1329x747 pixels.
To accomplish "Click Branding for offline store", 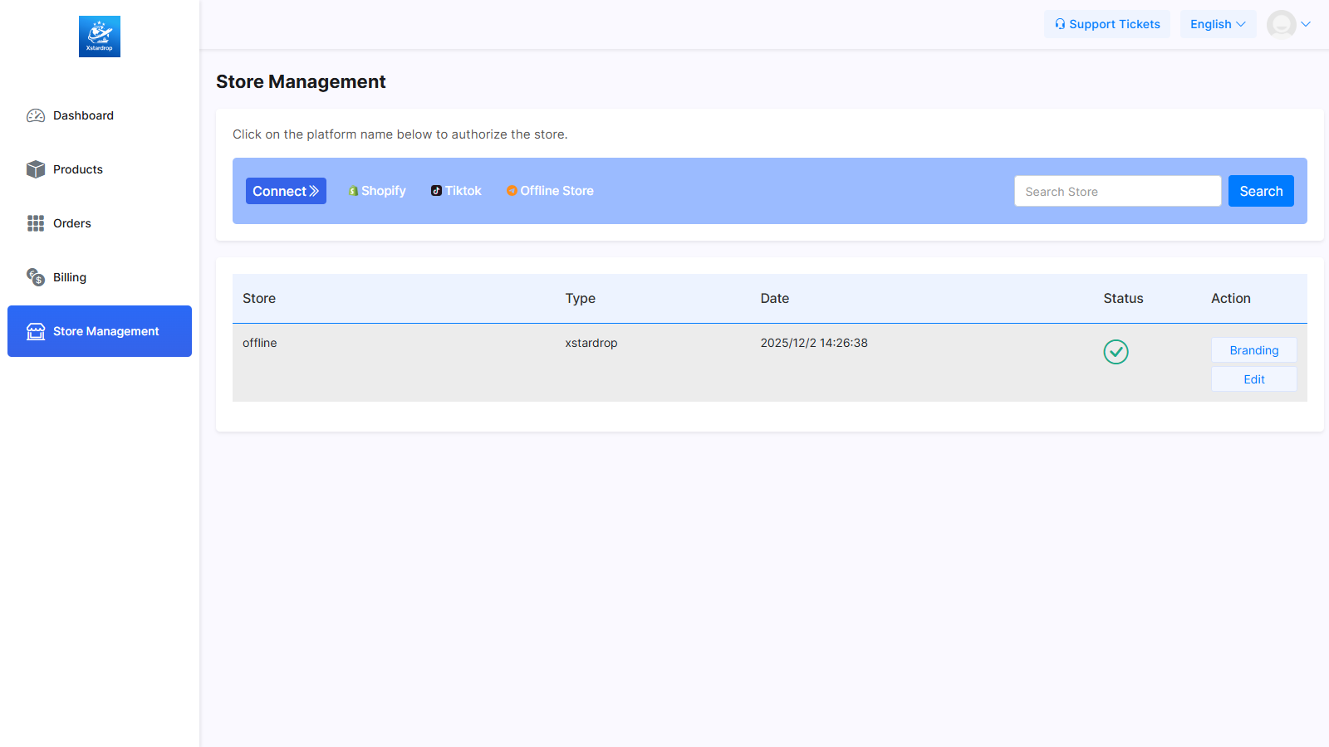I will click(x=1254, y=350).
